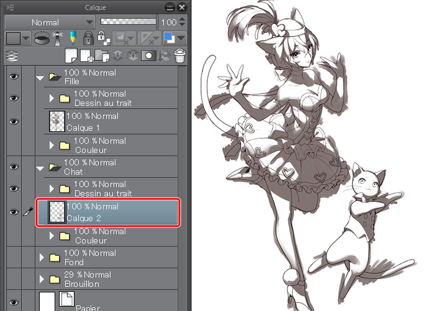Hide the Fille folder with eye icon
This screenshot has width=432, height=311.
[x=14, y=76]
